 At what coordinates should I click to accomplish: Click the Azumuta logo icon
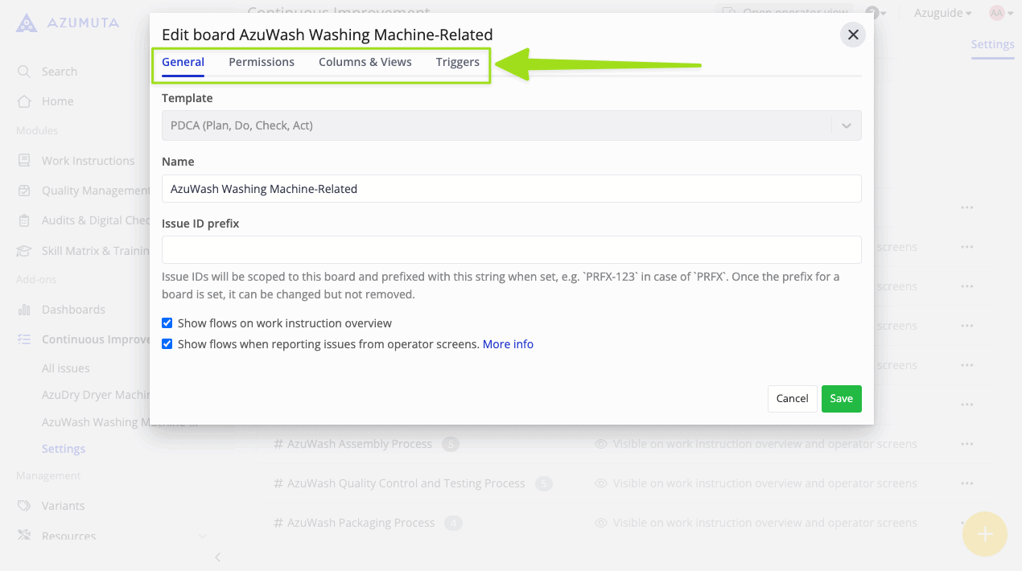click(x=26, y=23)
